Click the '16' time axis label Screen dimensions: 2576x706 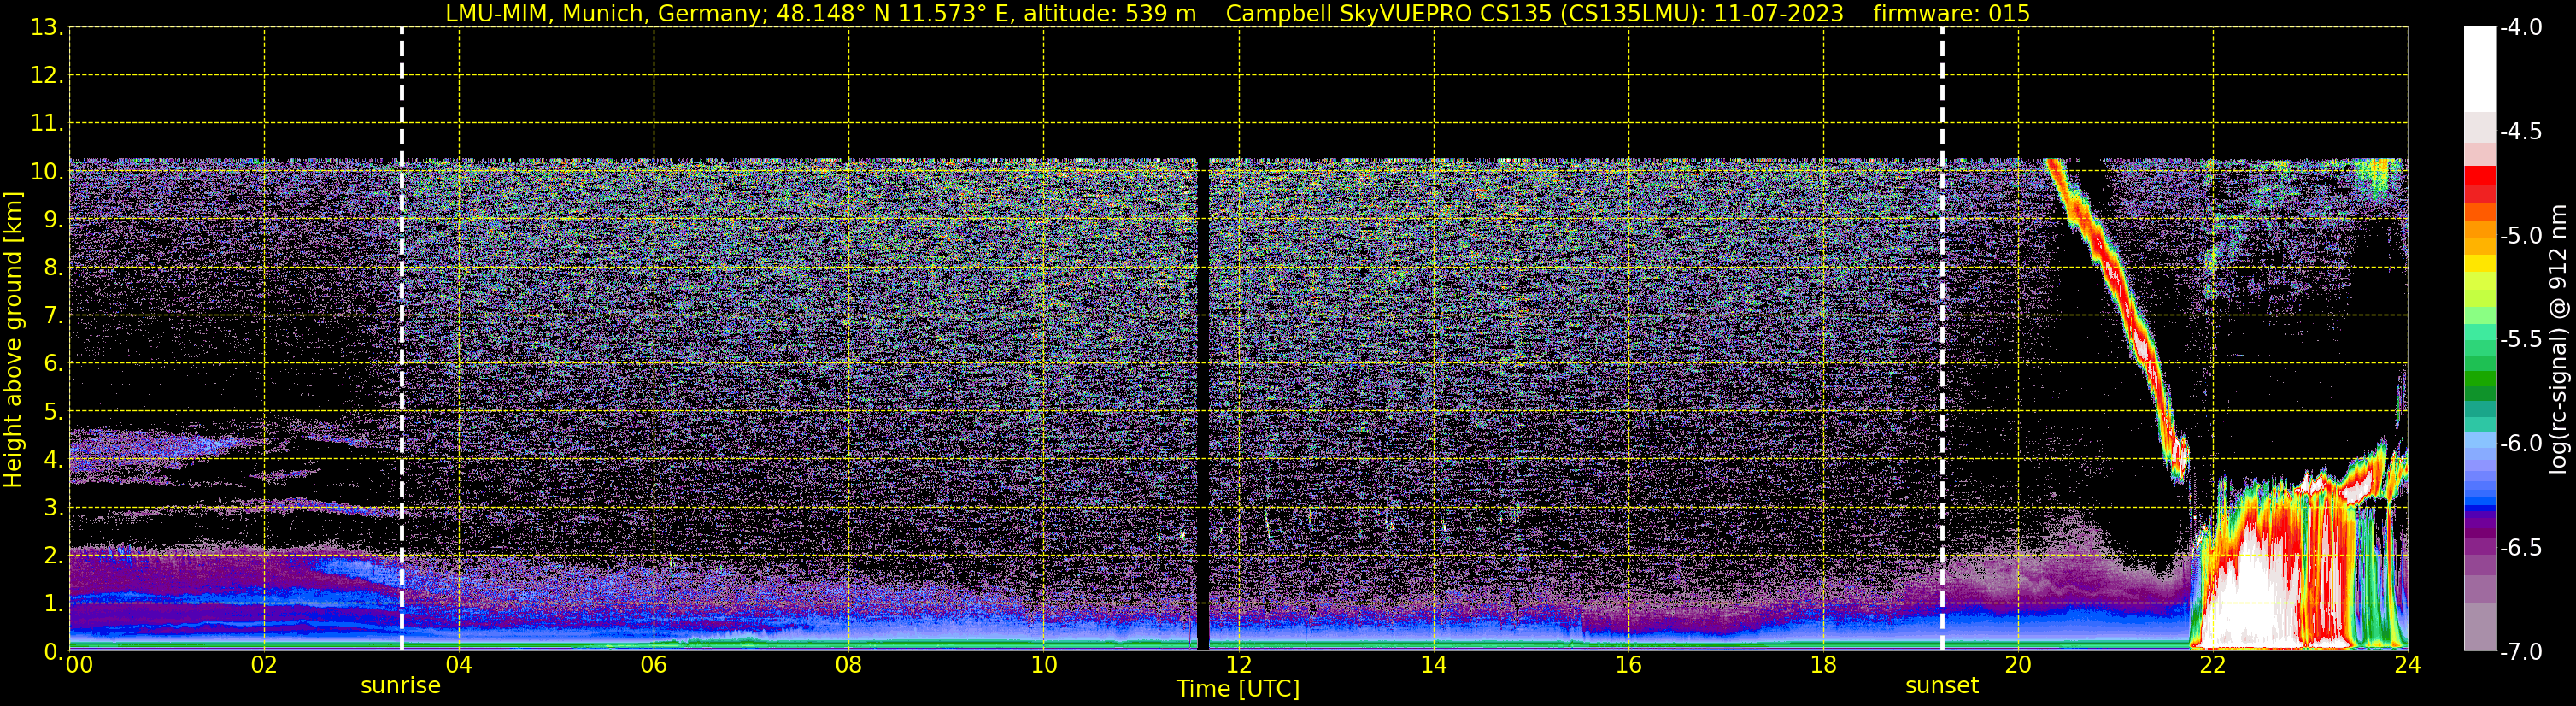pos(1629,665)
